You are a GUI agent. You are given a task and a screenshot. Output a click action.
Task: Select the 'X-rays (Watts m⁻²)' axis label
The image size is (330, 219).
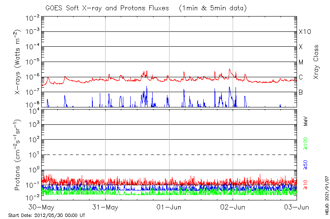pyautogui.click(x=18, y=62)
